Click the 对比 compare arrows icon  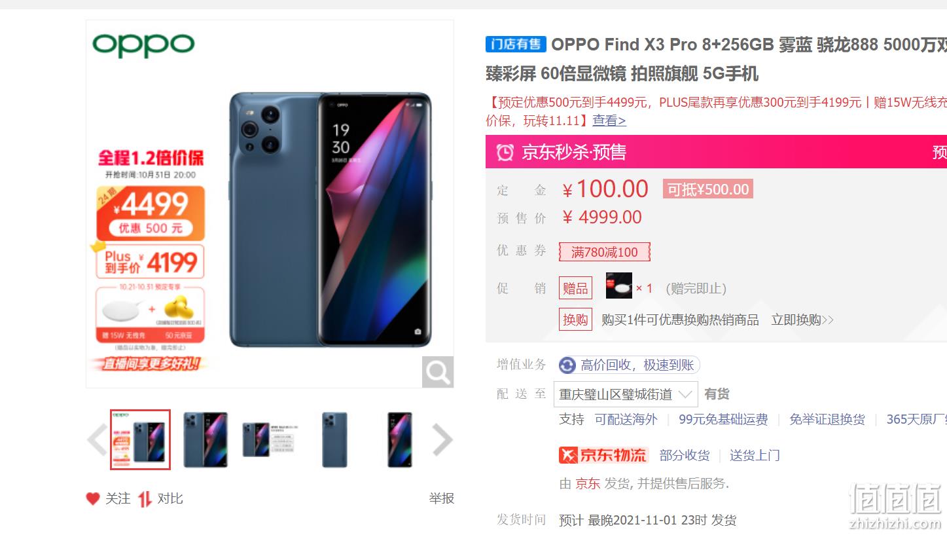[x=145, y=499]
